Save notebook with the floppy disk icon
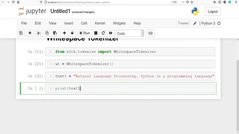239x134 pixels. coord(21,33)
